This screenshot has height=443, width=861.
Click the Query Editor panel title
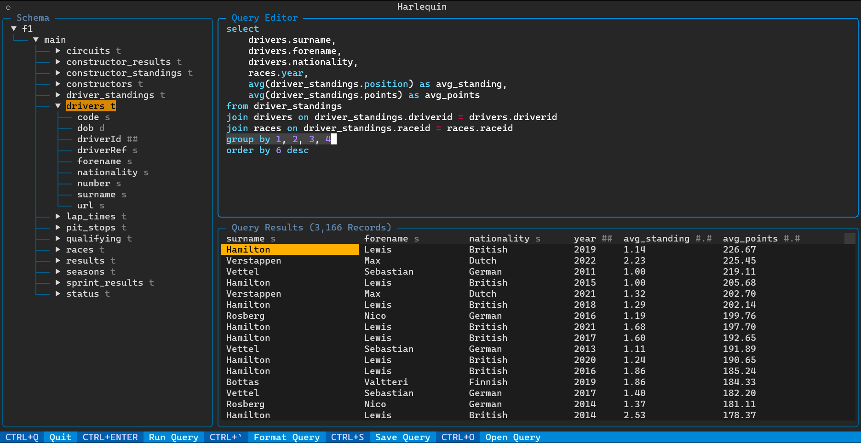coord(265,17)
